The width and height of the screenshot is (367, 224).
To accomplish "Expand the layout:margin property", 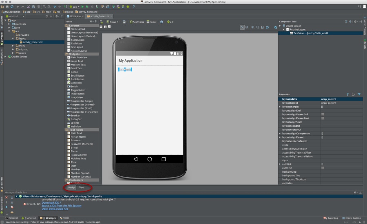I will [280, 107].
